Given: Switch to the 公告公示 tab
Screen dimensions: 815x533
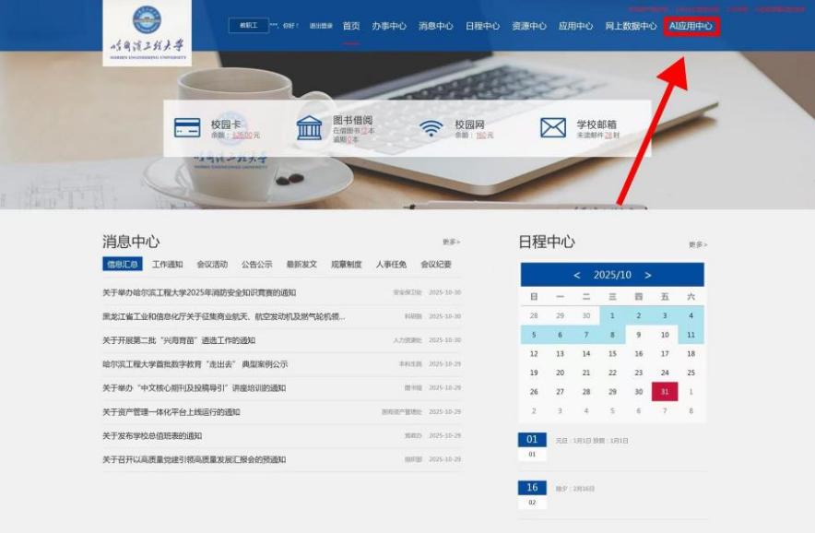Looking at the screenshot, I should tap(257, 264).
